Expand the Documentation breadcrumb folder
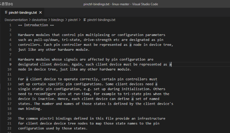Viewport: 230px width, 133px height. point(15,20)
